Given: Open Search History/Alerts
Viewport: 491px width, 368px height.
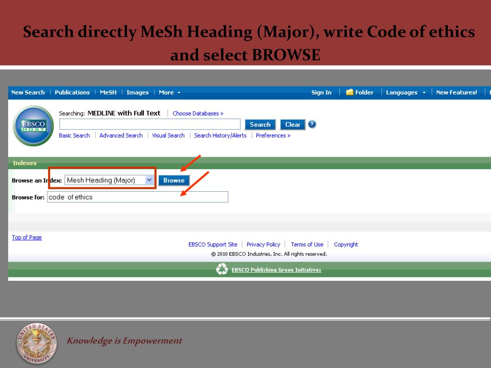Looking at the screenshot, I should (220, 135).
